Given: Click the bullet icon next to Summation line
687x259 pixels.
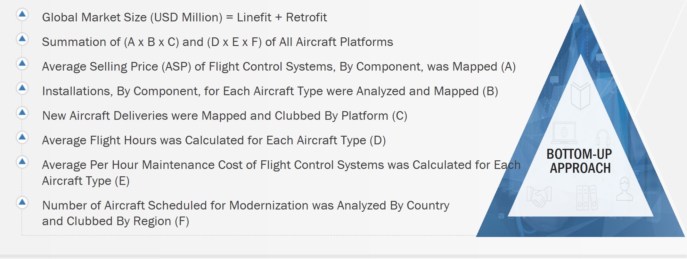Looking at the screenshot, I should click(22, 39).
